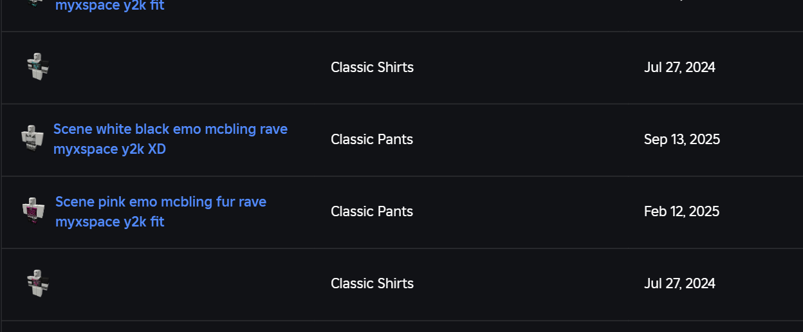The image size is (803, 332).
Task: Click 'Classic Shirts' in the pink shirt row
Action: pos(372,284)
